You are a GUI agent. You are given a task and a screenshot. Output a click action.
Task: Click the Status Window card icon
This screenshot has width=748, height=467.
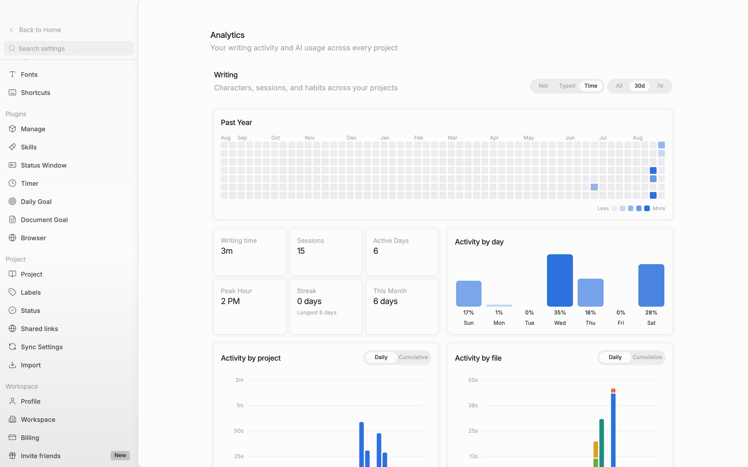point(12,165)
